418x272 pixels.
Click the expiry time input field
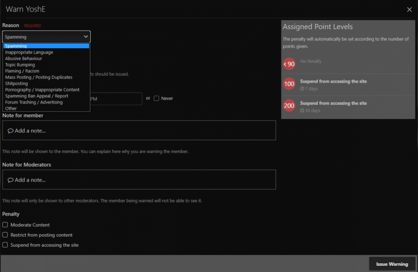coord(116,99)
